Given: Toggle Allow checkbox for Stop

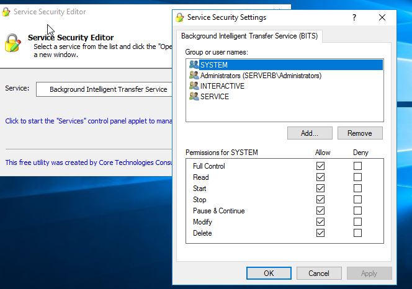Looking at the screenshot, I should [320, 200].
